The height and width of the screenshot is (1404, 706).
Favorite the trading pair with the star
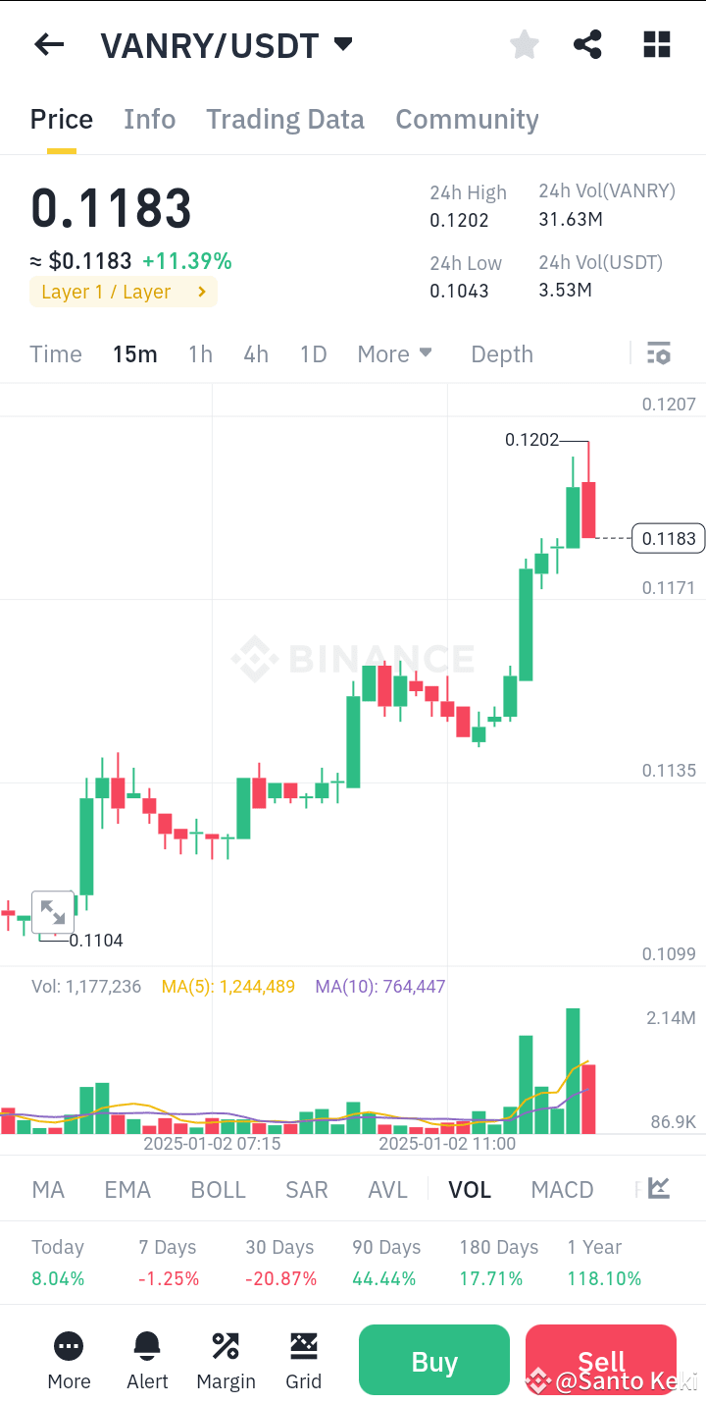pos(524,44)
